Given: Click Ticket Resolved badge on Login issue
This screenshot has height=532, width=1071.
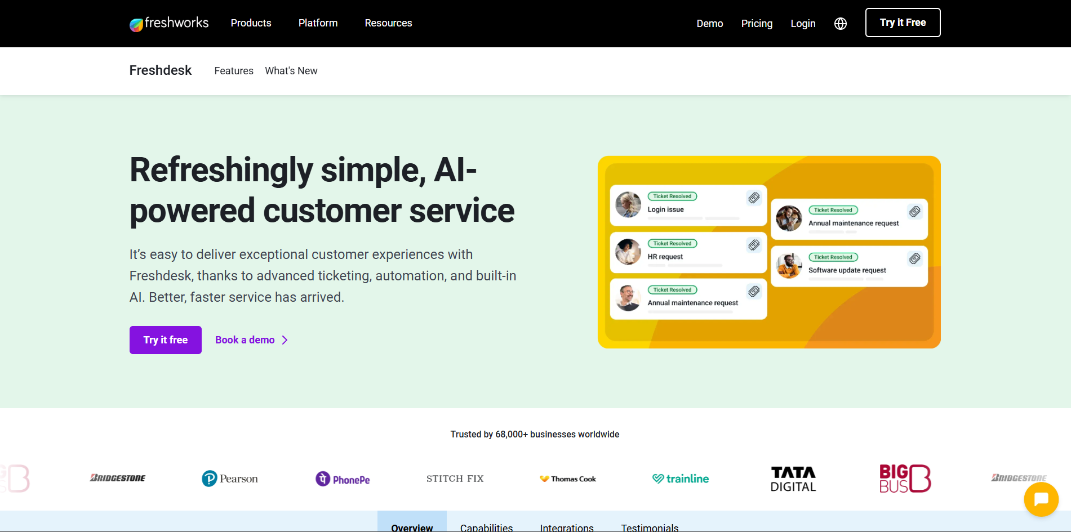Looking at the screenshot, I should pyautogui.click(x=672, y=196).
